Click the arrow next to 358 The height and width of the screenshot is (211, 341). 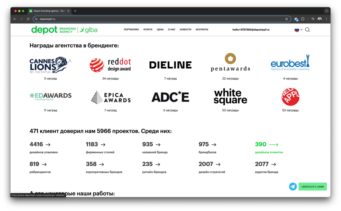pos(102,164)
